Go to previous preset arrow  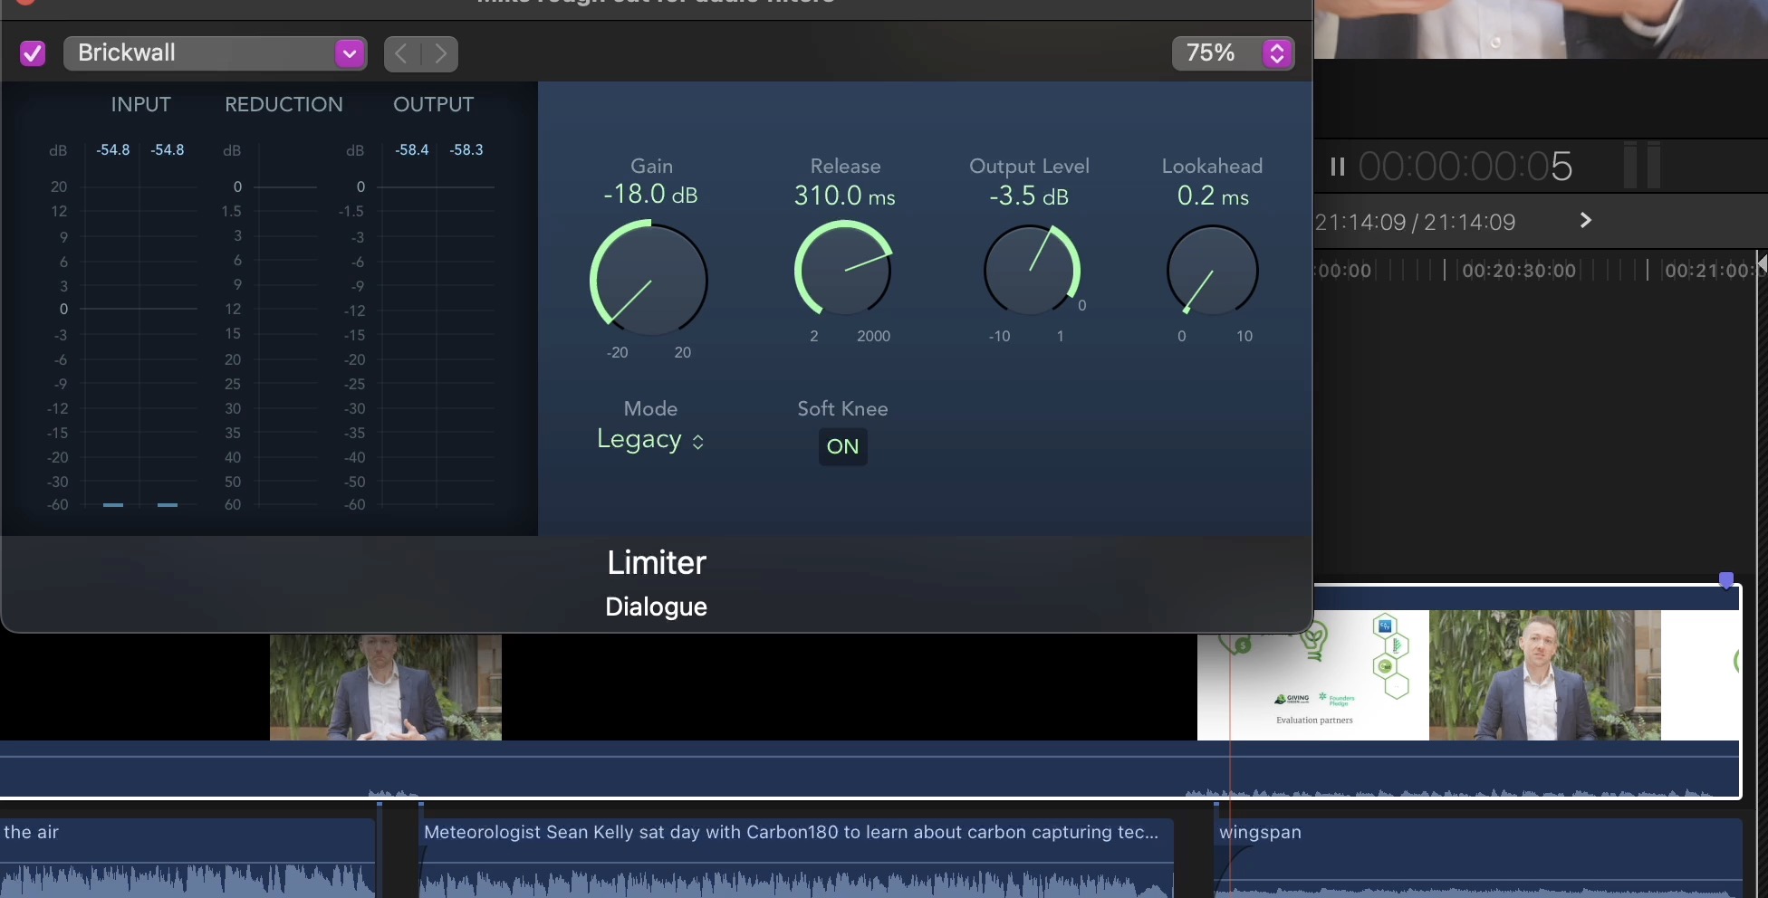[x=402, y=53]
